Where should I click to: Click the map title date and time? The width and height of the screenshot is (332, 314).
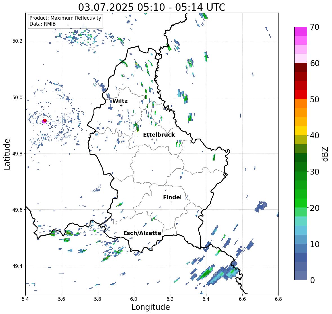click(152, 7)
